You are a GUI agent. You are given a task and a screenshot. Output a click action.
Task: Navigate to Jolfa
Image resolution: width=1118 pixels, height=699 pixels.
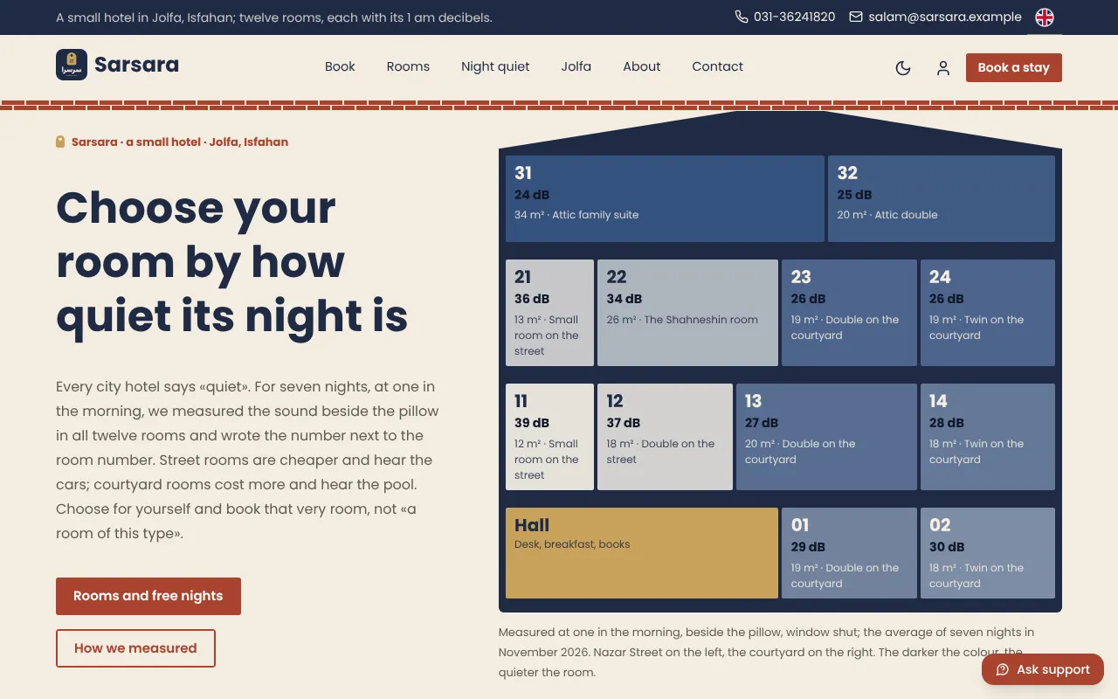coord(576,66)
